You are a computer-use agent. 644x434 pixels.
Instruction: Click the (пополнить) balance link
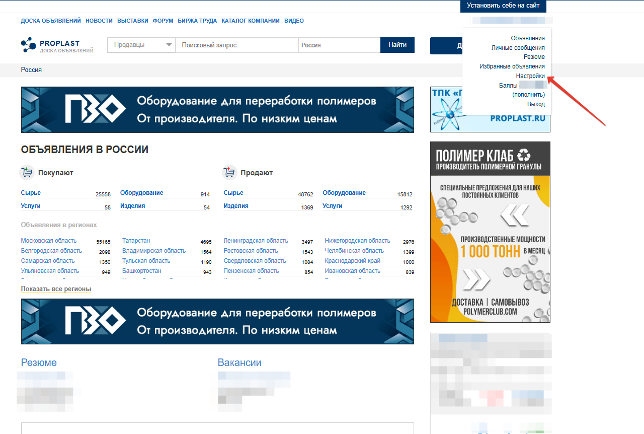528,95
